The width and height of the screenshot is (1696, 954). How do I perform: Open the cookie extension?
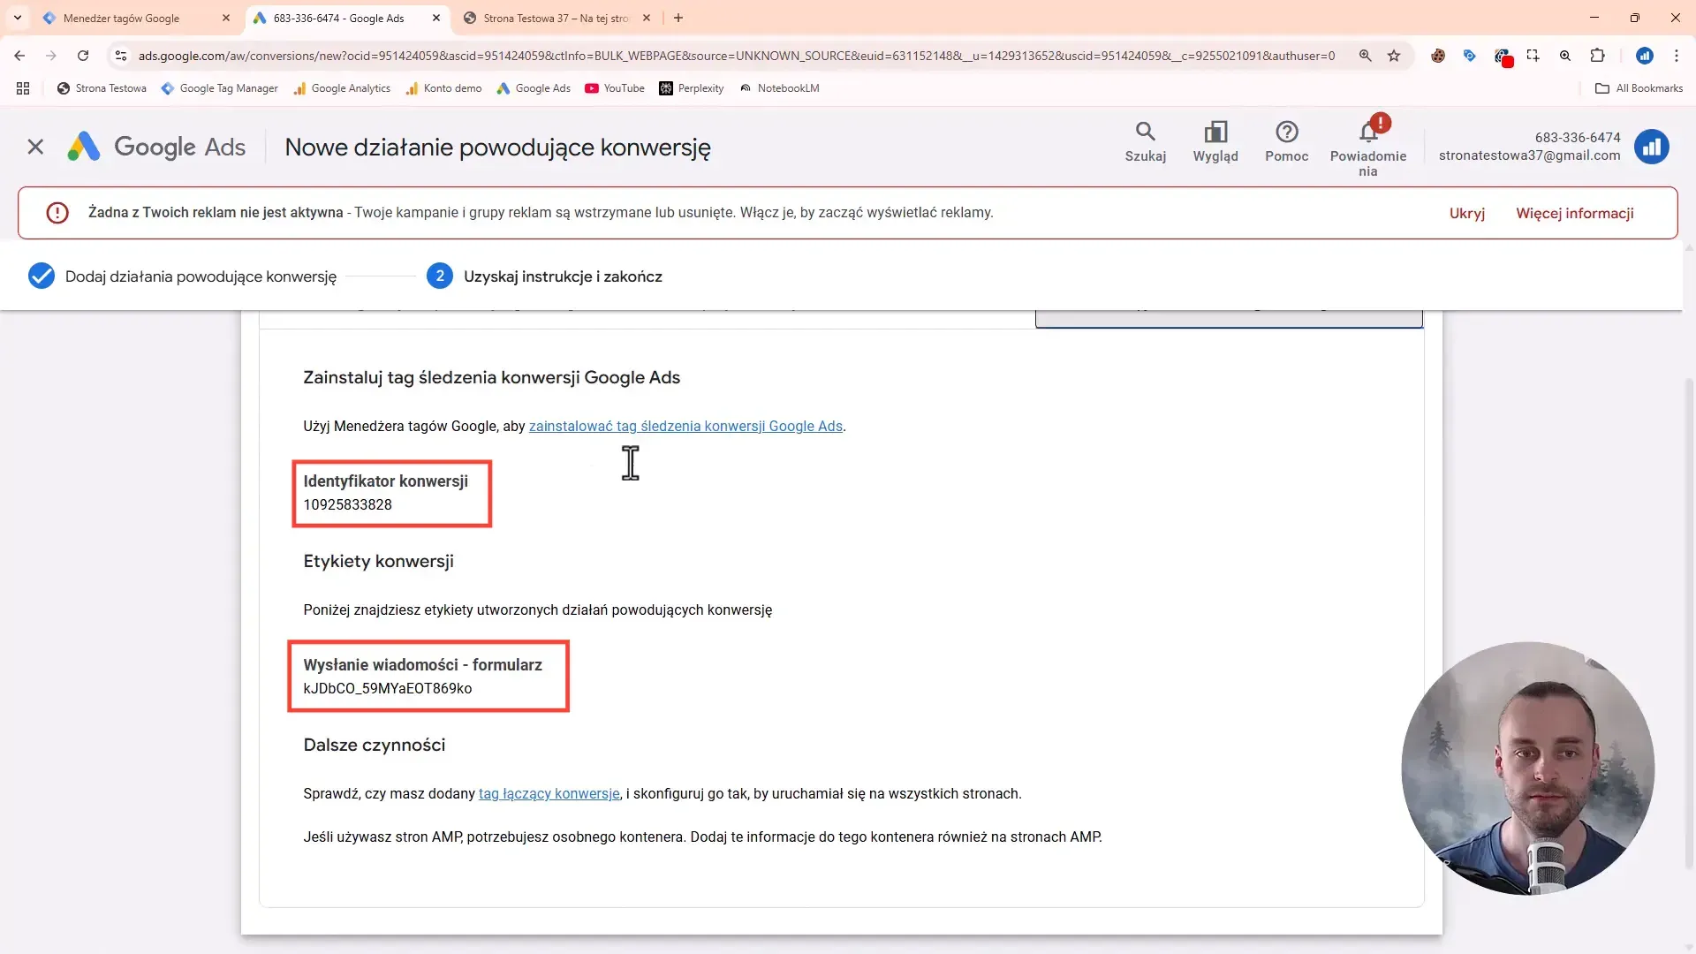pyautogui.click(x=1438, y=56)
